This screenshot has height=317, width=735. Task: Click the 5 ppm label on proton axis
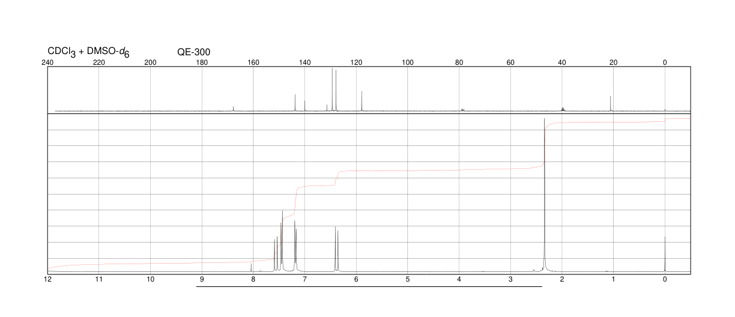coord(408,280)
